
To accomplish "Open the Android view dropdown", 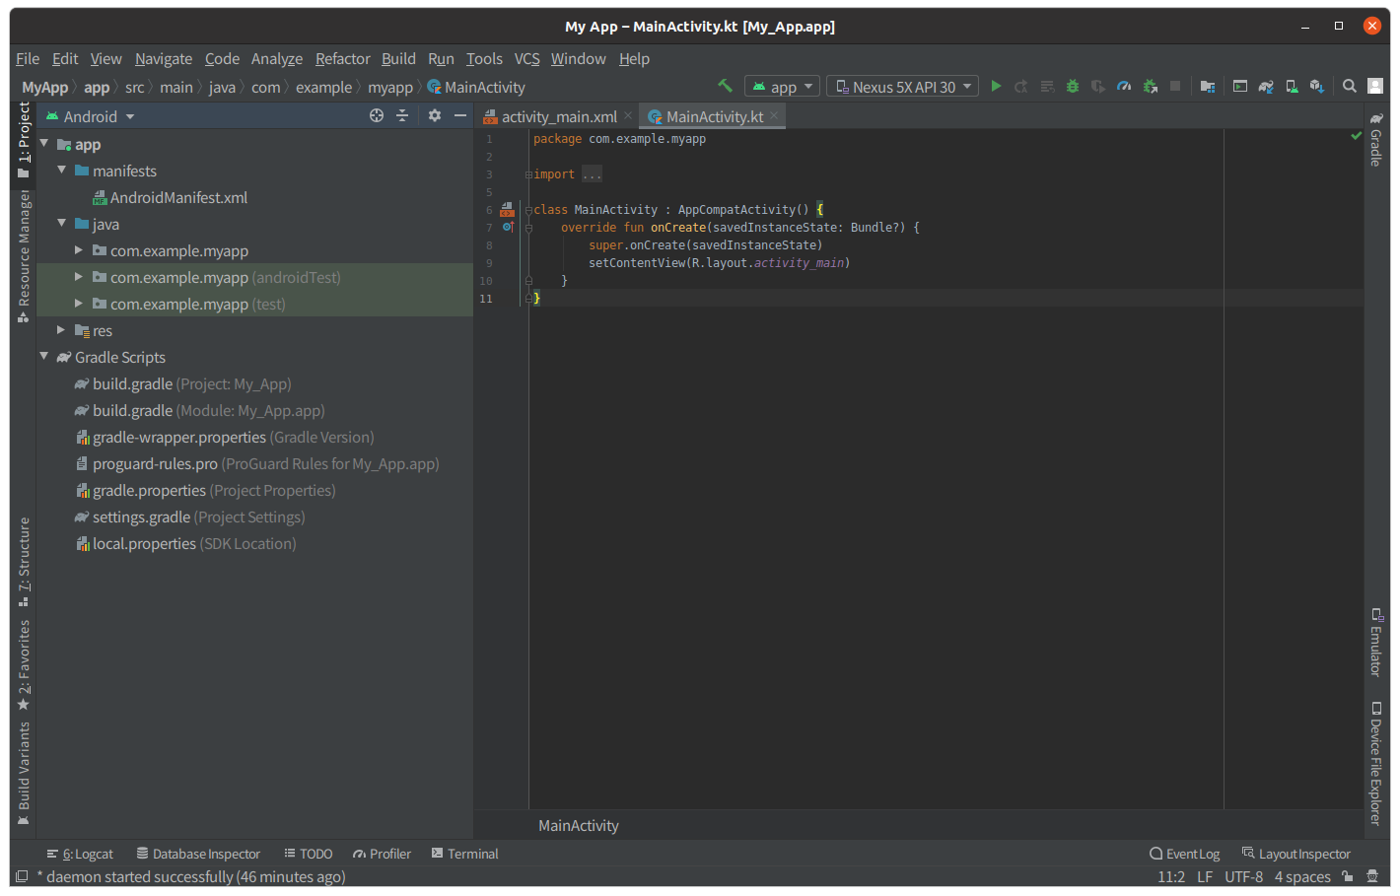I will tap(91, 116).
